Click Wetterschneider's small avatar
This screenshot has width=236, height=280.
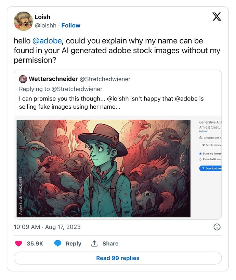point(23,79)
